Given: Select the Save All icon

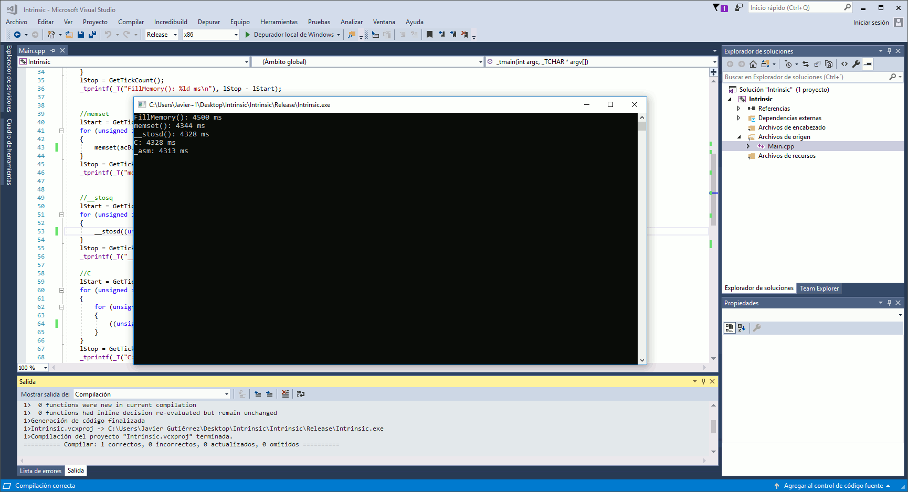Looking at the screenshot, I should pyautogui.click(x=92, y=34).
